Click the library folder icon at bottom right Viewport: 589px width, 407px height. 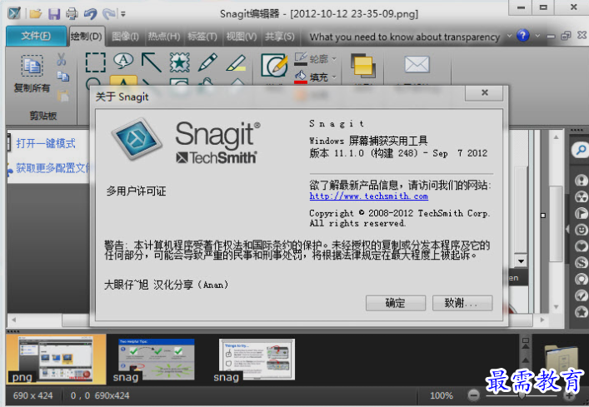561,356
